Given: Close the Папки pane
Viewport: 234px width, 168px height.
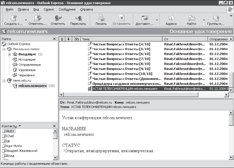Looking at the screenshot, I should (x=54, y=39).
